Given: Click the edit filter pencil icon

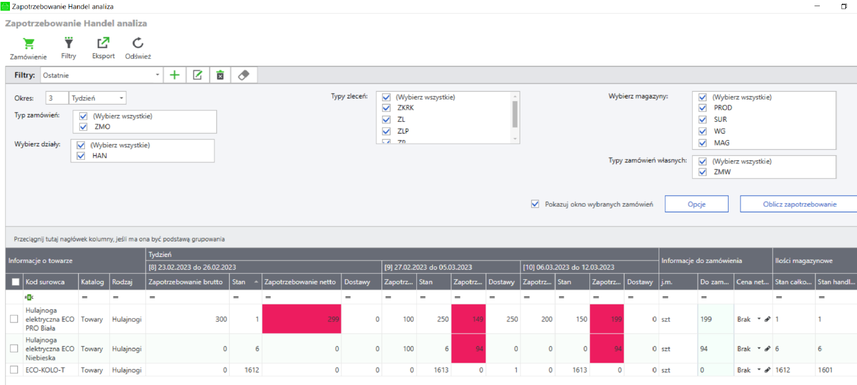Looking at the screenshot, I should (198, 76).
